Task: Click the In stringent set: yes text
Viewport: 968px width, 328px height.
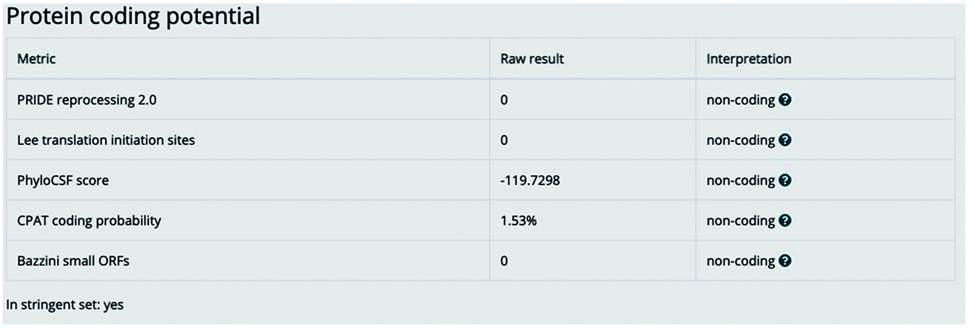Action: point(65,305)
